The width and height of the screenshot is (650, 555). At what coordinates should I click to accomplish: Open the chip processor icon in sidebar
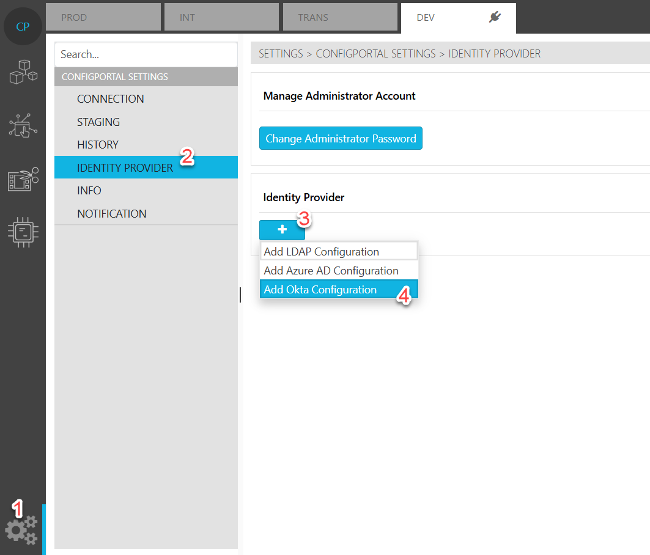(23, 232)
